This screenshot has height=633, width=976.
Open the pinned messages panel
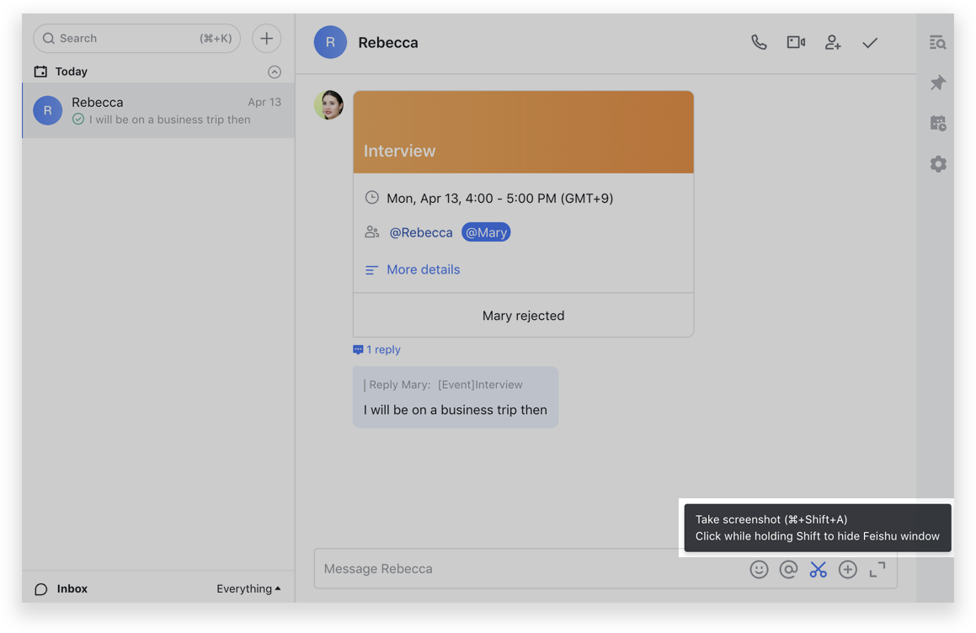coord(937,82)
